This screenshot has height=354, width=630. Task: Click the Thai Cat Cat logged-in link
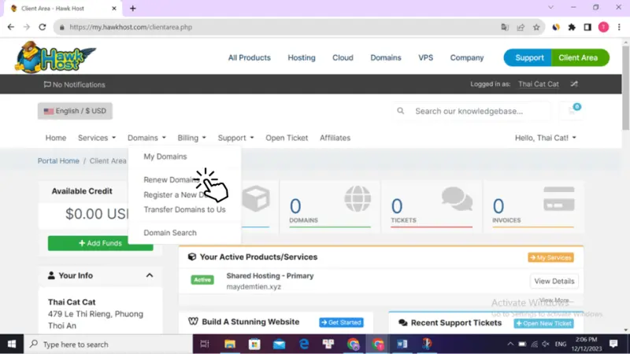pyautogui.click(x=539, y=84)
